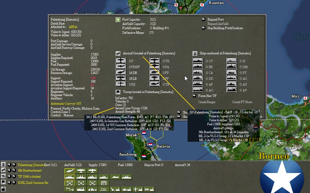The width and height of the screenshot is (310, 193).
Task: Click the 0 TR transport aircraft icon
Action: point(154,61)
